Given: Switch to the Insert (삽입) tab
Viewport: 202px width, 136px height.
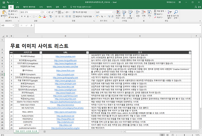Looking at the screenshot, I should point(17,7).
